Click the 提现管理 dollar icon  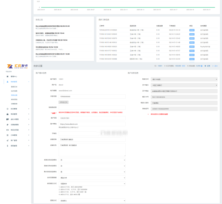(x=7, y=146)
